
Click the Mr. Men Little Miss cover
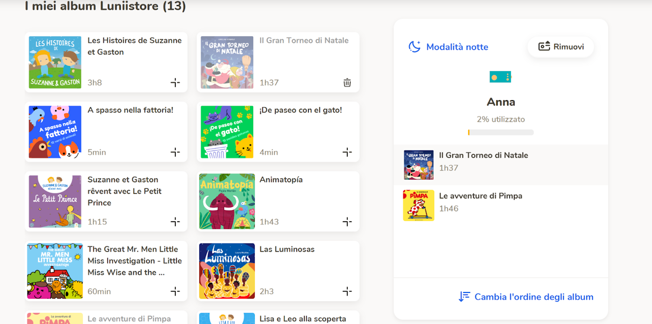pyautogui.click(x=55, y=271)
